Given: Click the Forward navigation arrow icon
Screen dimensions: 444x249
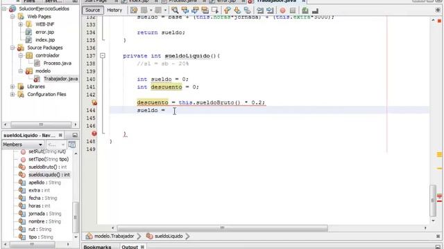Looking at the screenshot, I should (x=158, y=10).
